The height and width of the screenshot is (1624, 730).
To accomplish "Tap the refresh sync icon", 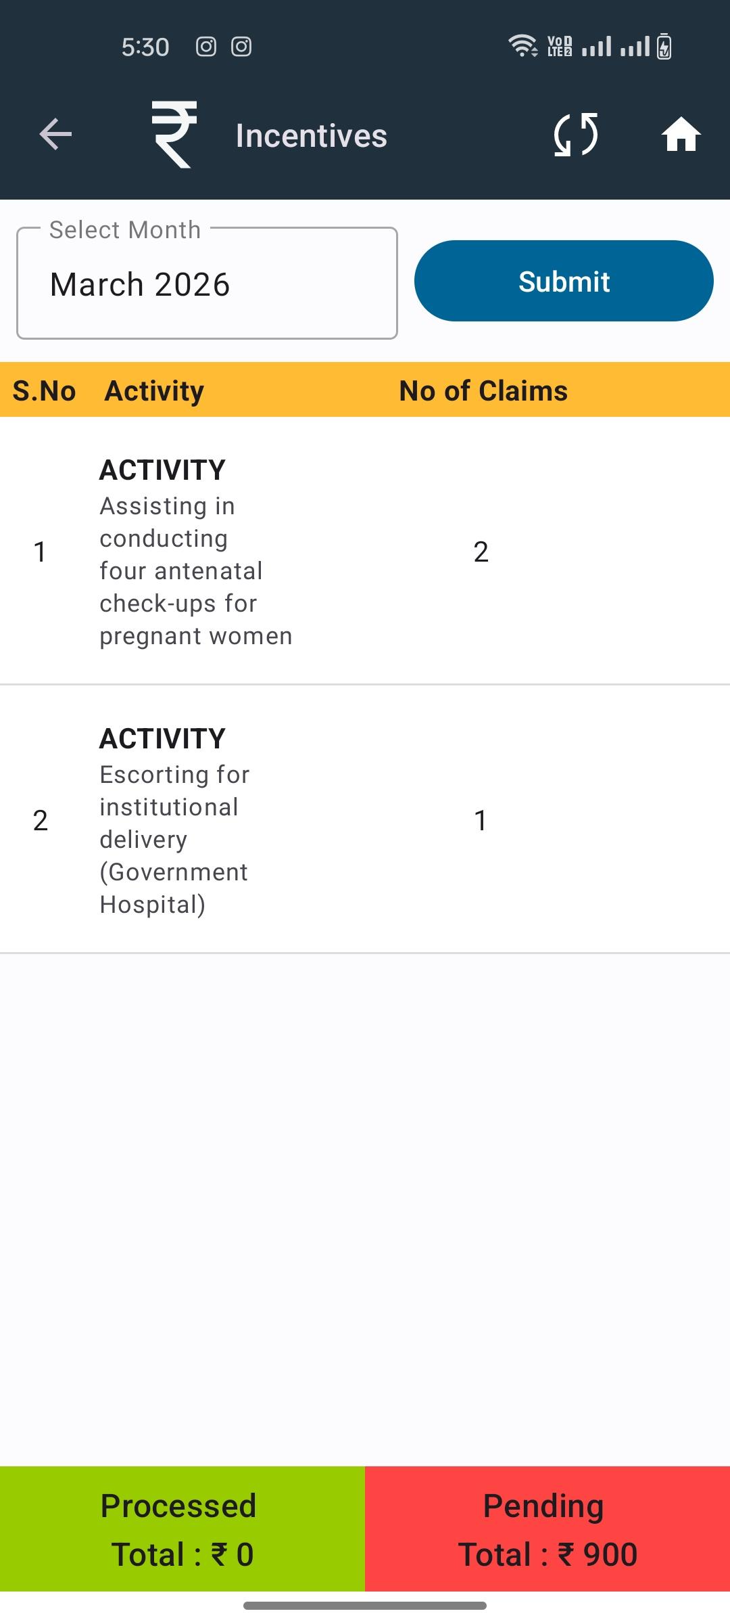I will coord(576,134).
